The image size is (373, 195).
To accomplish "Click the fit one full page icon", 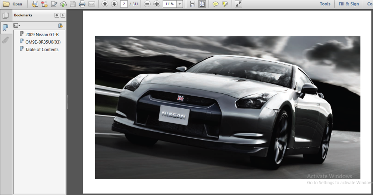I will click(202, 4).
